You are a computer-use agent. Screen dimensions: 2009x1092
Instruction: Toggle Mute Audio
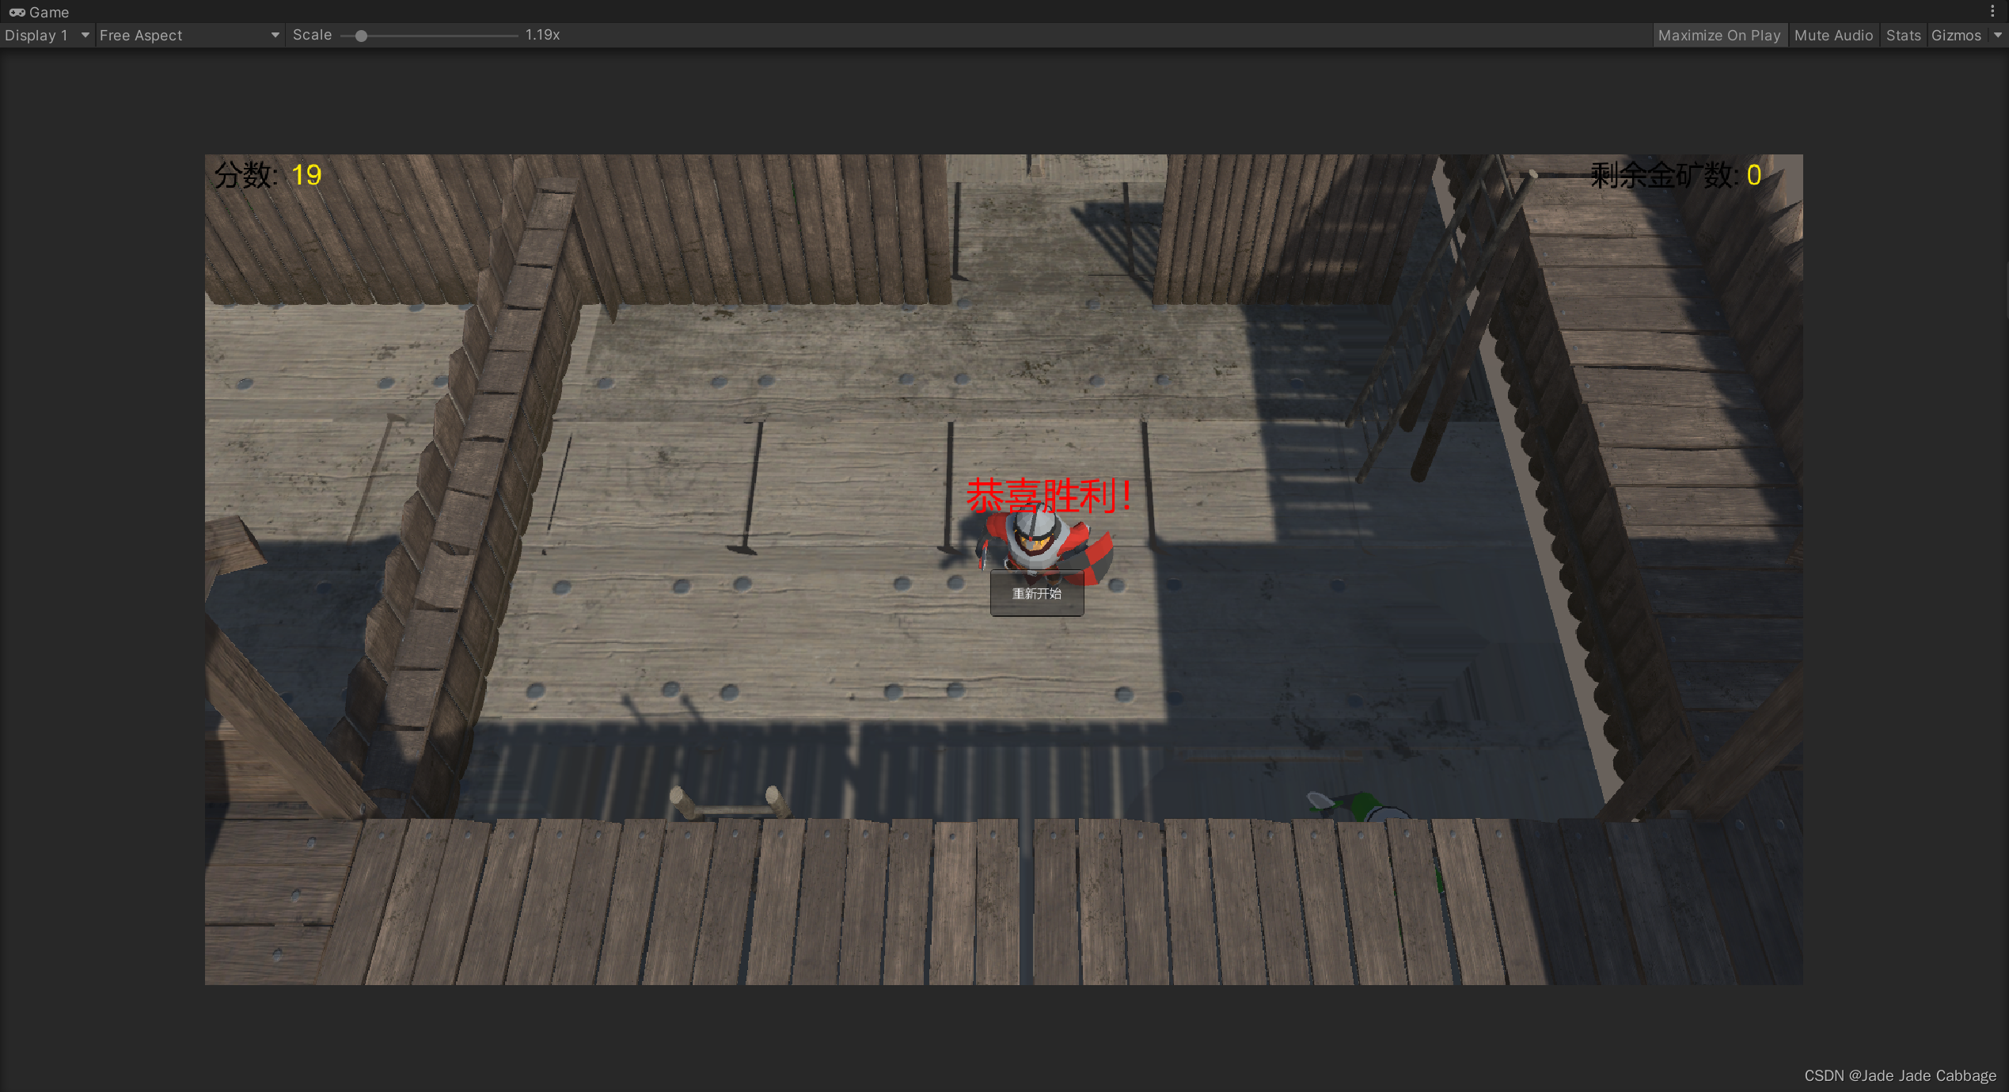(x=1832, y=35)
